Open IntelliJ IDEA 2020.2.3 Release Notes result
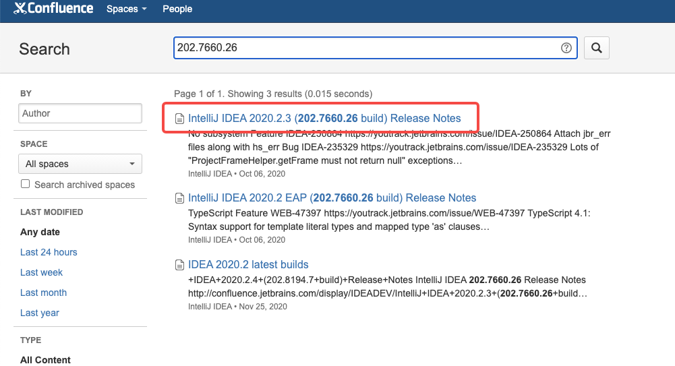This screenshot has height=366, width=675. coord(324,118)
